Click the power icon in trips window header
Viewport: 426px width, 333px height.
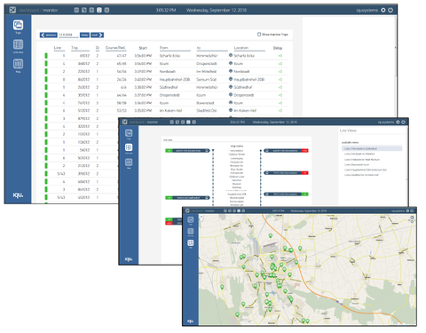coord(390,10)
